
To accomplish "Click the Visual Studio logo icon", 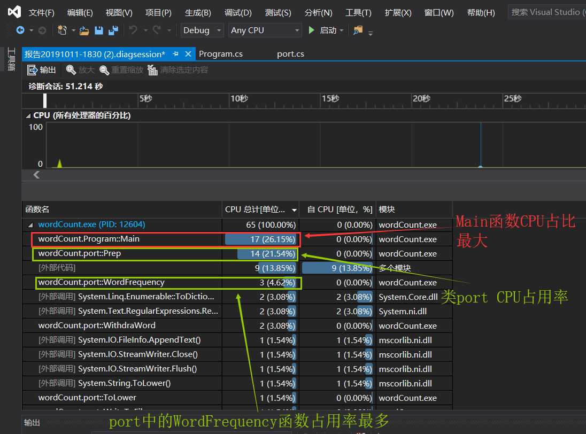I will [14, 12].
